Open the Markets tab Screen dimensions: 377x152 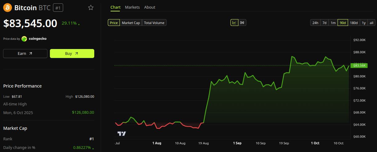click(132, 7)
